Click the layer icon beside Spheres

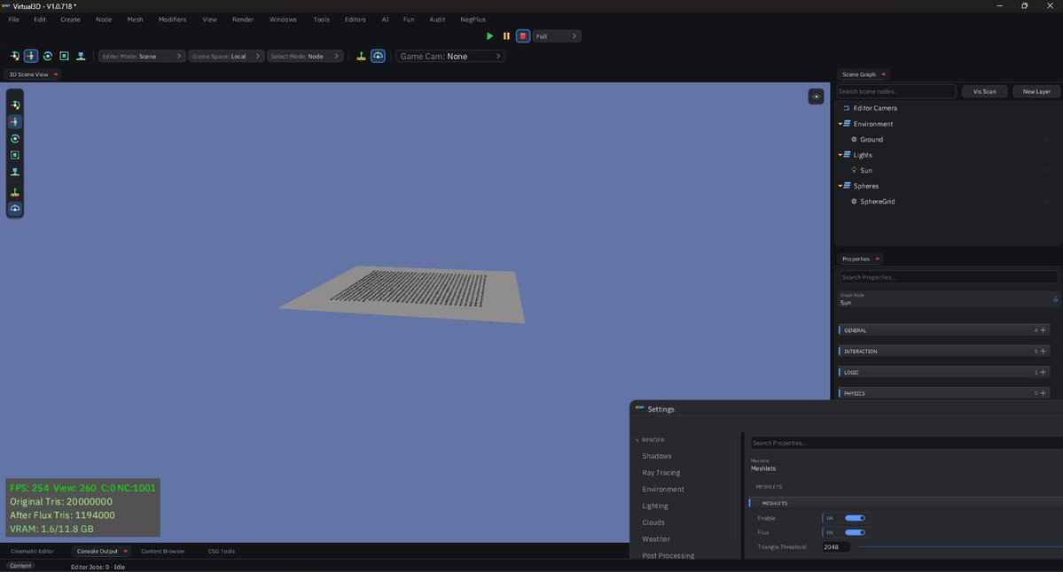point(847,185)
